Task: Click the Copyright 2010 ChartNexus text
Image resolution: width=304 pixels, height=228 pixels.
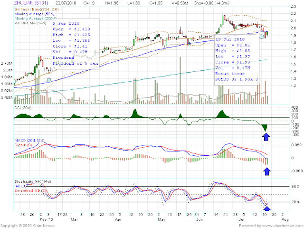Action: tap(28, 226)
